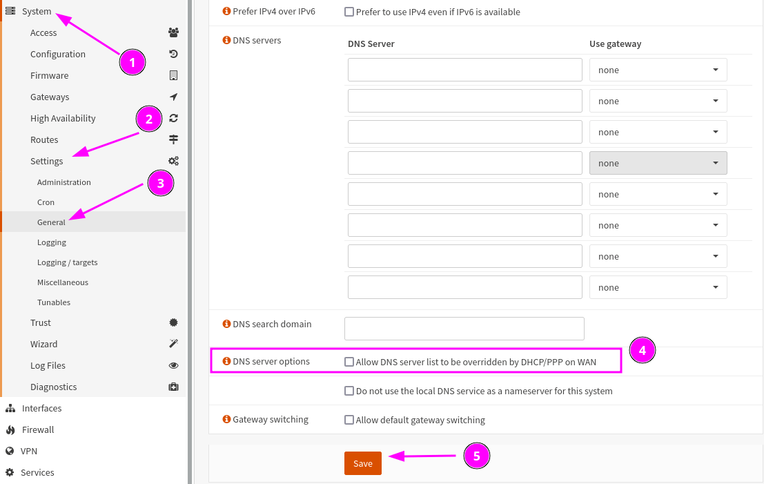Click the Access users icon in sidebar

(x=173, y=32)
